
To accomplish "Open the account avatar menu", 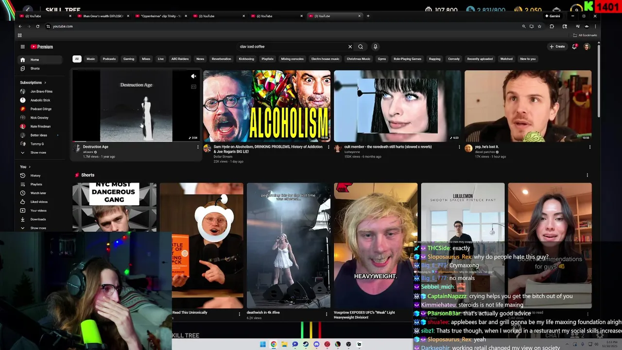I will click(587, 47).
